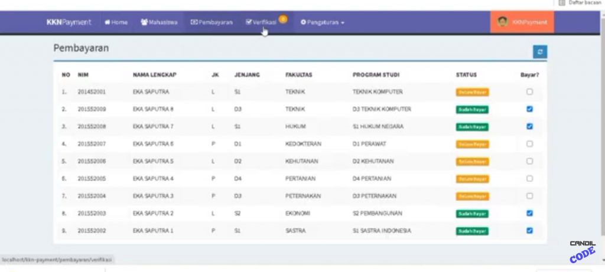Click the user avatar icon
Screen dimensions: 605x272
[503, 22]
